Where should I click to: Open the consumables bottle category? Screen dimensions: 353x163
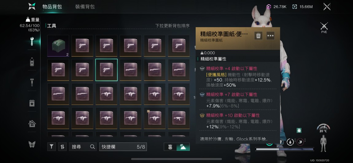click(32, 62)
